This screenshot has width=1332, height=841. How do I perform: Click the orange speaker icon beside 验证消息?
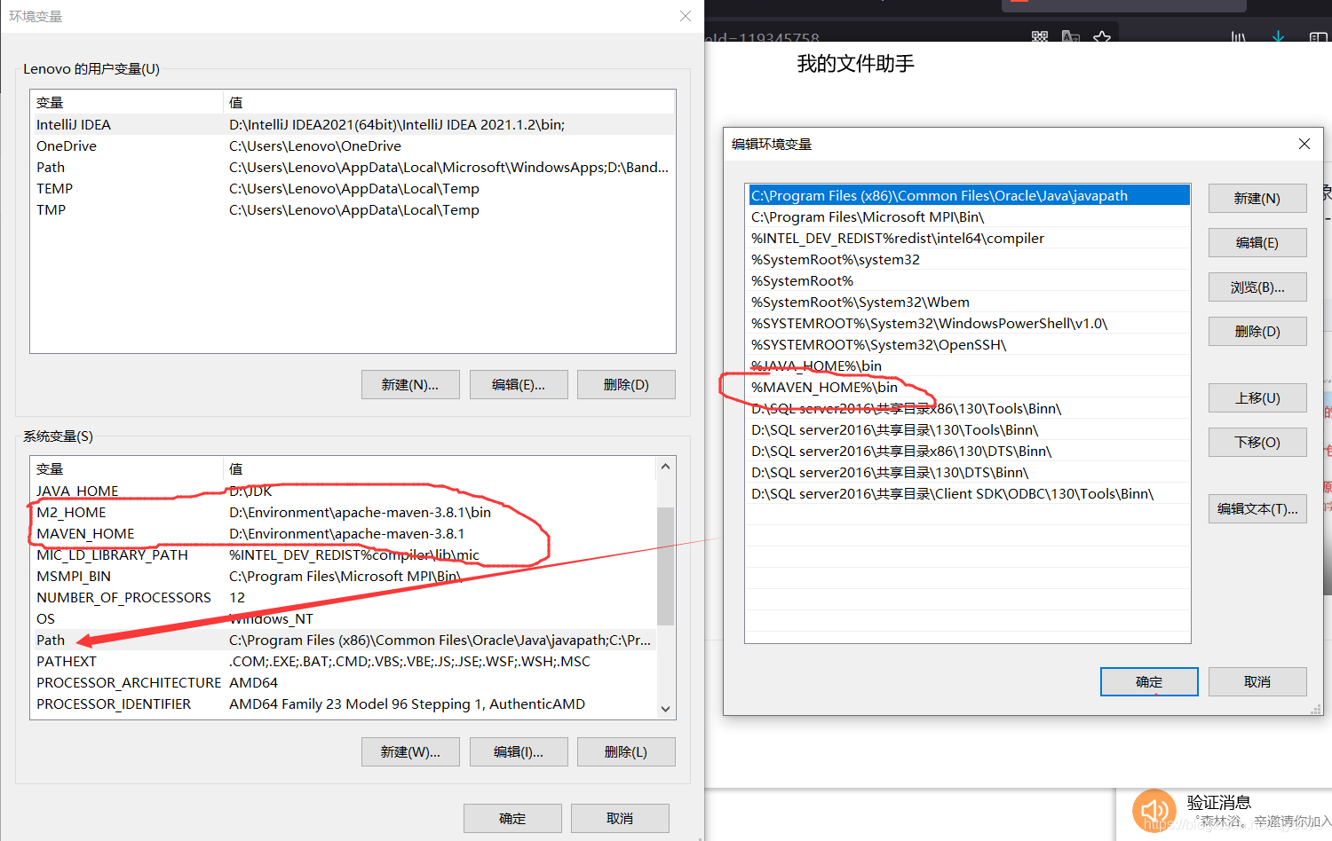click(1154, 810)
